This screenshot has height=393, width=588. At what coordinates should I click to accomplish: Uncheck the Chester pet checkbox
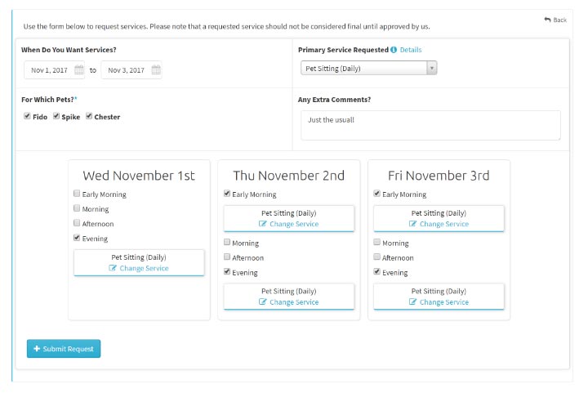(x=89, y=116)
